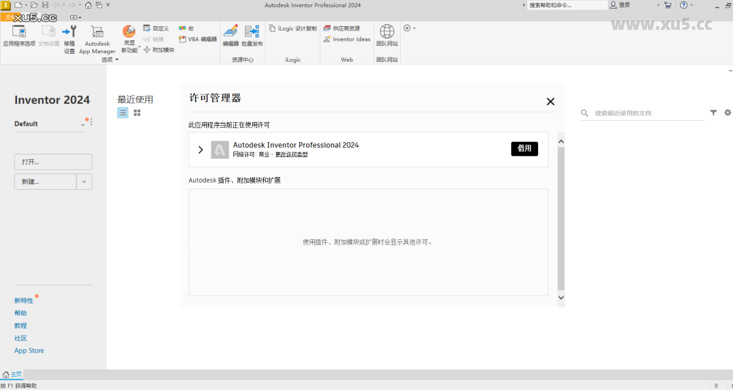Expand the Autodesk Inventor Professional 2024 license entry
The image size is (733, 390).
click(201, 149)
